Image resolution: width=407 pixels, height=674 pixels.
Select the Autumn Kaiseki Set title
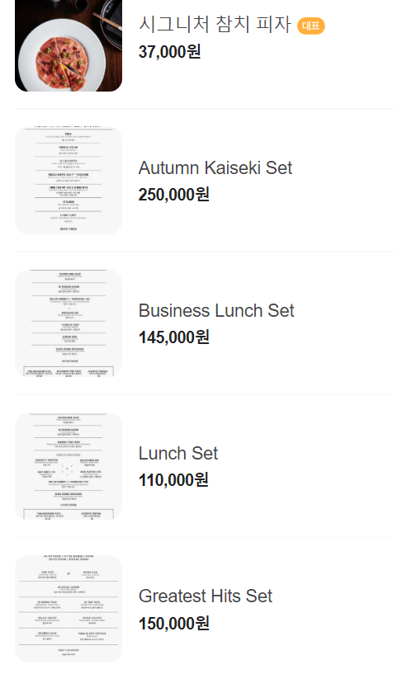click(215, 167)
